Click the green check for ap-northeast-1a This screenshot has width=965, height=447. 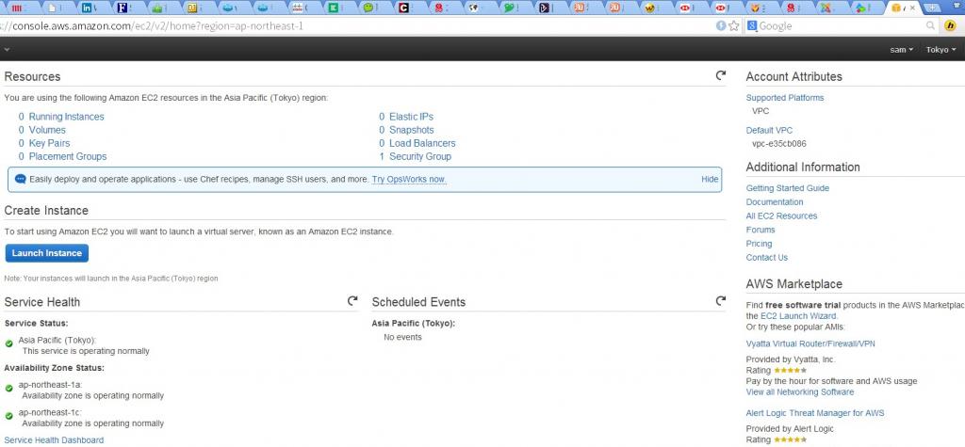(x=9, y=389)
